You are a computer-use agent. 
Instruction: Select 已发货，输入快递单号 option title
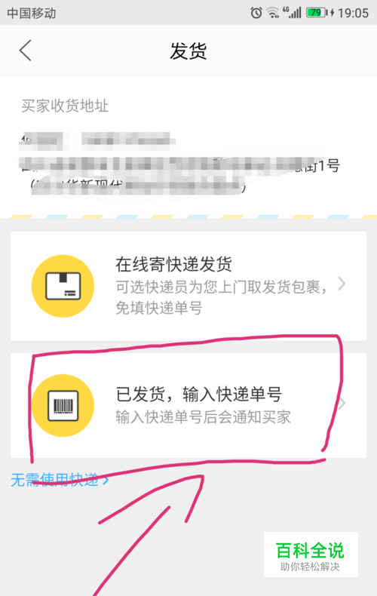point(199,394)
